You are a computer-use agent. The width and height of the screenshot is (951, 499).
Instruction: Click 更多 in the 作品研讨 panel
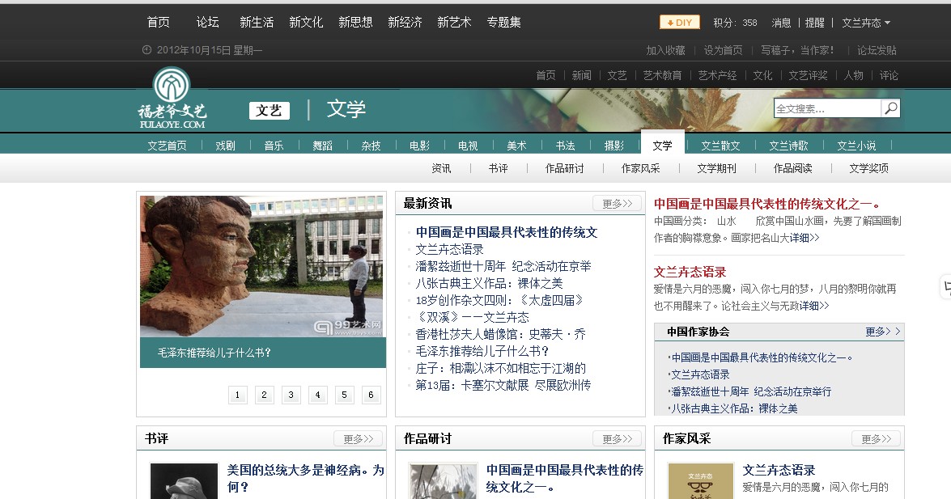click(617, 438)
